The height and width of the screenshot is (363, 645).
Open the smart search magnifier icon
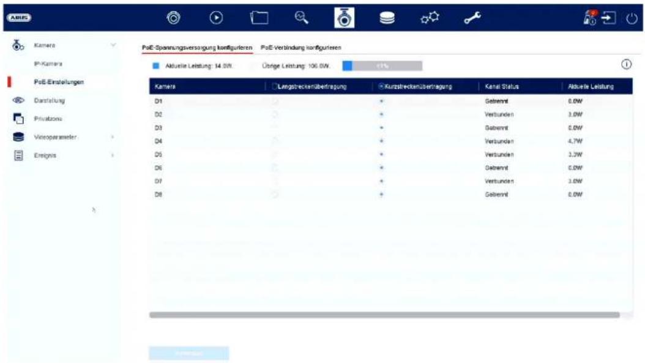[x=302, y=18]
